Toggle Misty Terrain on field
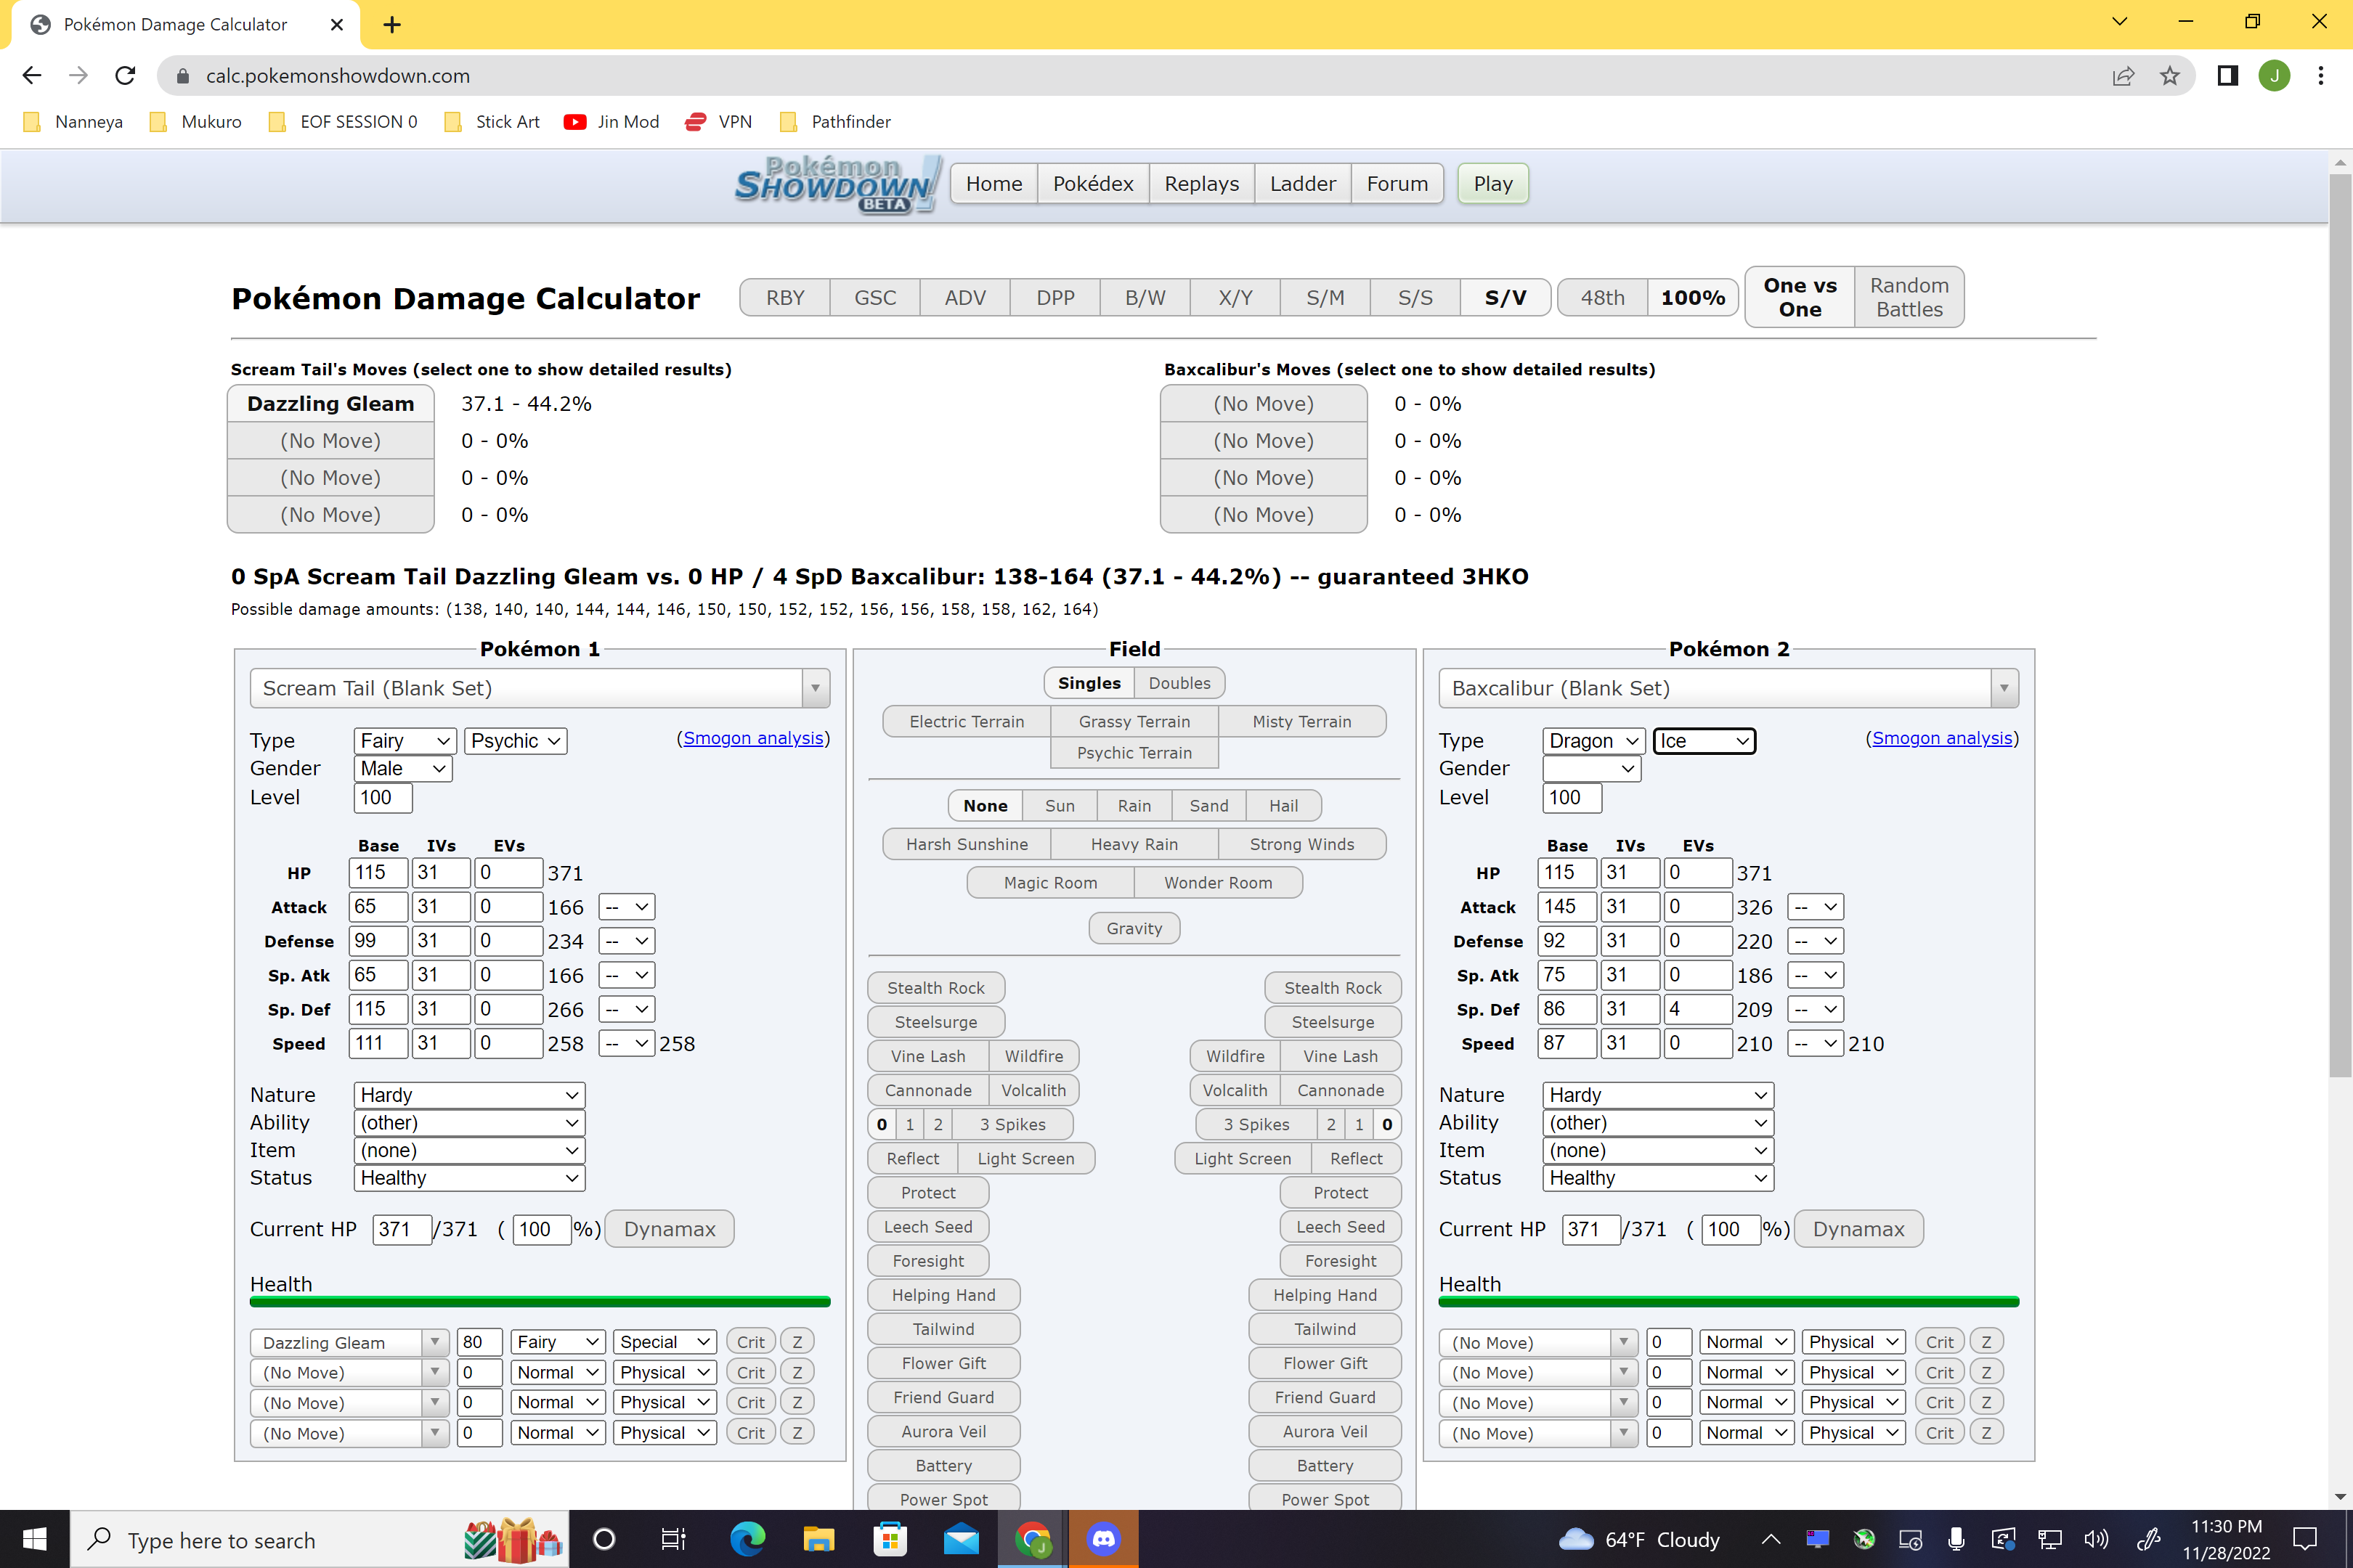This screenshot has width=2353, height=1568. [x=1301, y=721]
